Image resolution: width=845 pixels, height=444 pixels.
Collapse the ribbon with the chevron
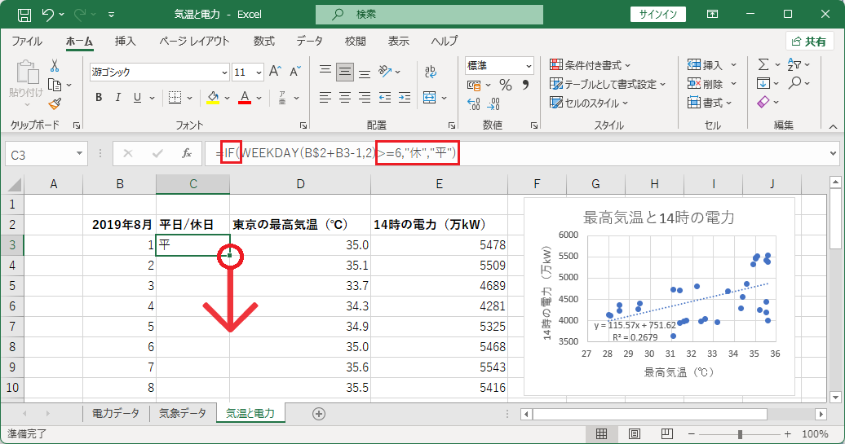point(833,126)
